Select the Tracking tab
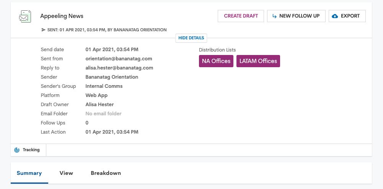The image size is (383, 189). 28,150
